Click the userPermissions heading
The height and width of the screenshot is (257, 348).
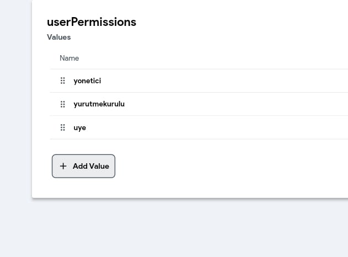(92, 22)
